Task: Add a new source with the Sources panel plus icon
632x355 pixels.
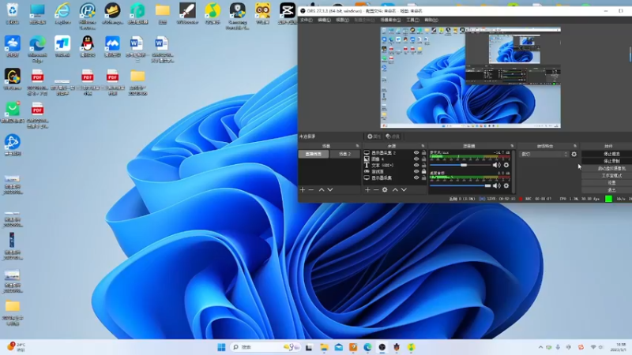Action: [x=367, y=189]
